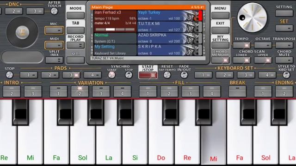Click the pads STOP knob

[x=9, y=75]
